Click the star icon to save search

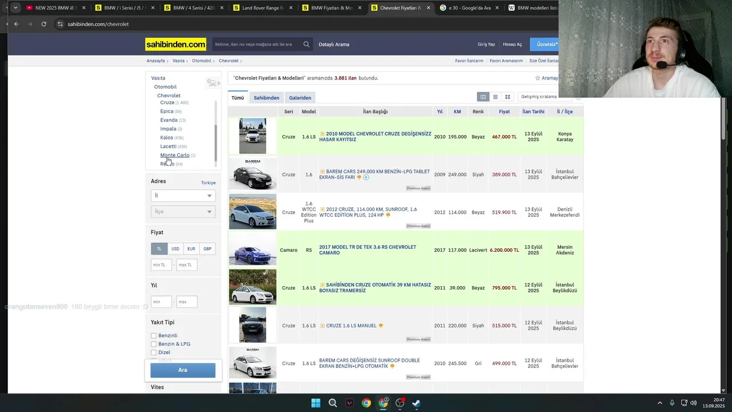[x=538, y=78]
